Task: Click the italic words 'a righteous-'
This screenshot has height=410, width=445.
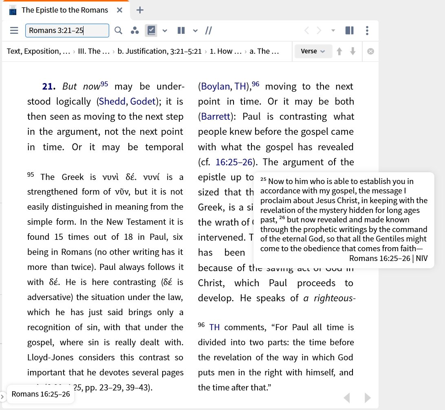Action: 329,298
